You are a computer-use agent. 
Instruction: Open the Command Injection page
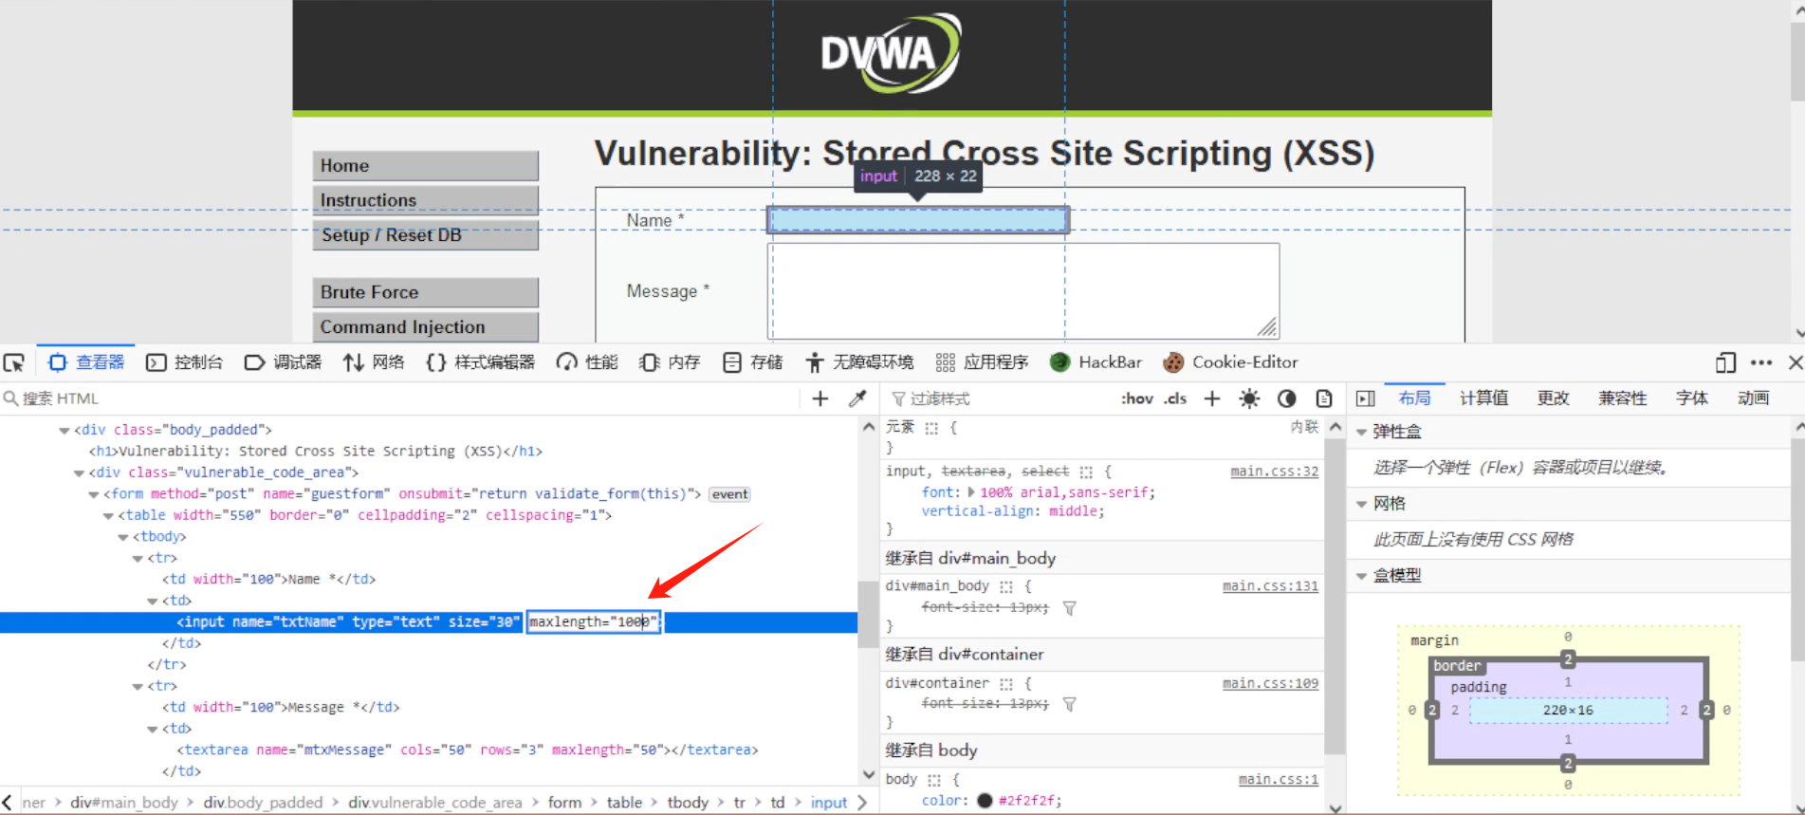click(426, 327)
